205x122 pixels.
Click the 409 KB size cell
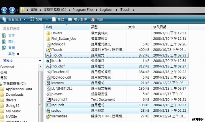(x=144, y=50)
